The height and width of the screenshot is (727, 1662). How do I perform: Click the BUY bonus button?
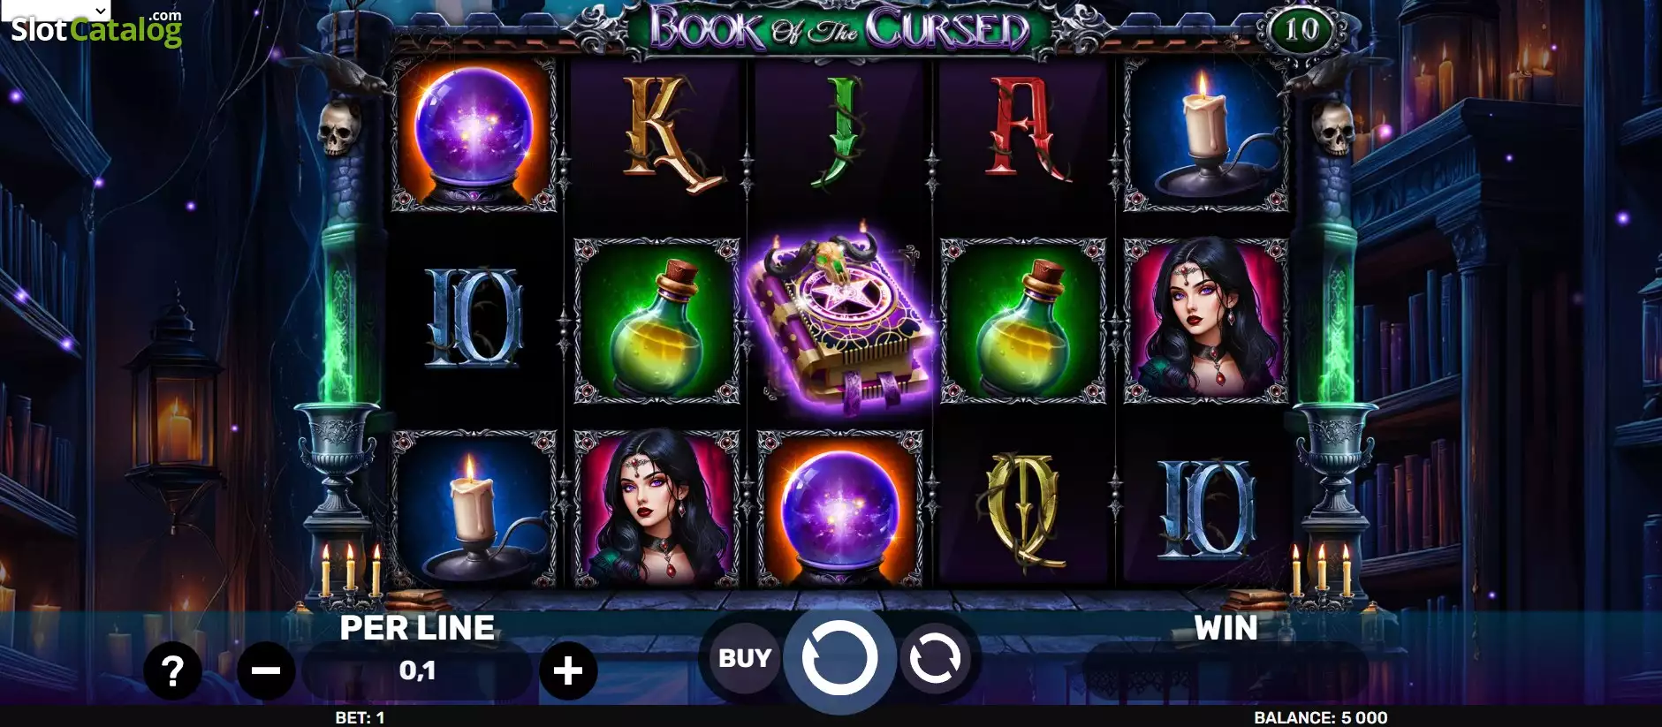[744, 659]
